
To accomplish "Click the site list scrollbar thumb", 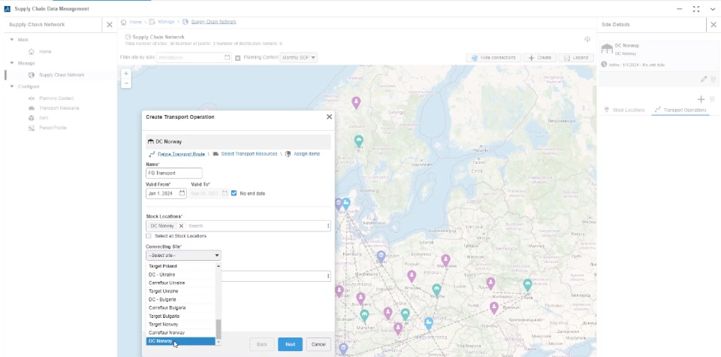I will (219, 329).
